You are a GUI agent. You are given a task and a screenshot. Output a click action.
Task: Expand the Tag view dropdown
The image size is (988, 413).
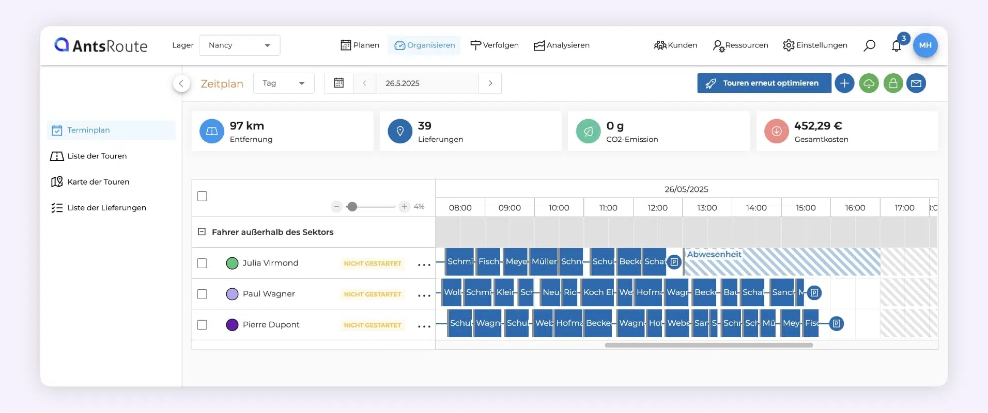point(283,83)
